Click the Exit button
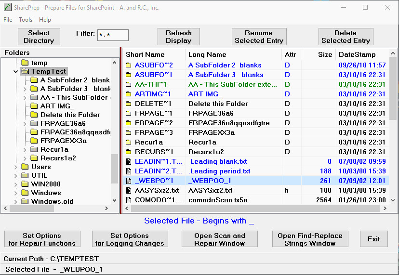The image size is (399, 275). coord(374,239)
